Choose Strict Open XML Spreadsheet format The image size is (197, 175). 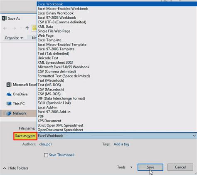click(x=117, y=125)
